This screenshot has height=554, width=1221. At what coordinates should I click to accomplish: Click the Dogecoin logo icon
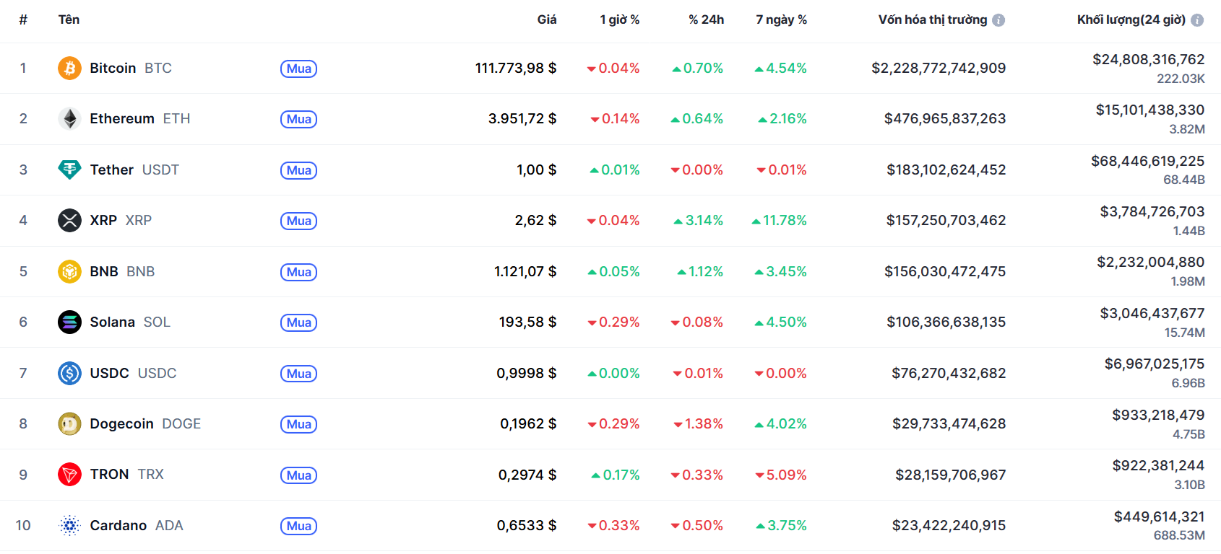click(x=69, y=424)
